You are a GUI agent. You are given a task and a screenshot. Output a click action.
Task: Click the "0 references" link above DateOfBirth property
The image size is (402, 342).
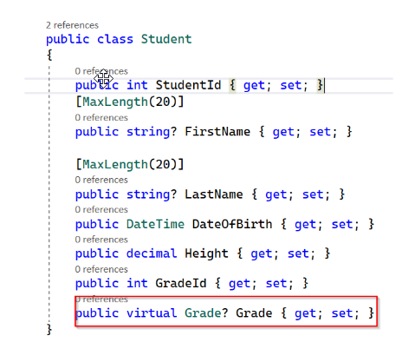101,210
